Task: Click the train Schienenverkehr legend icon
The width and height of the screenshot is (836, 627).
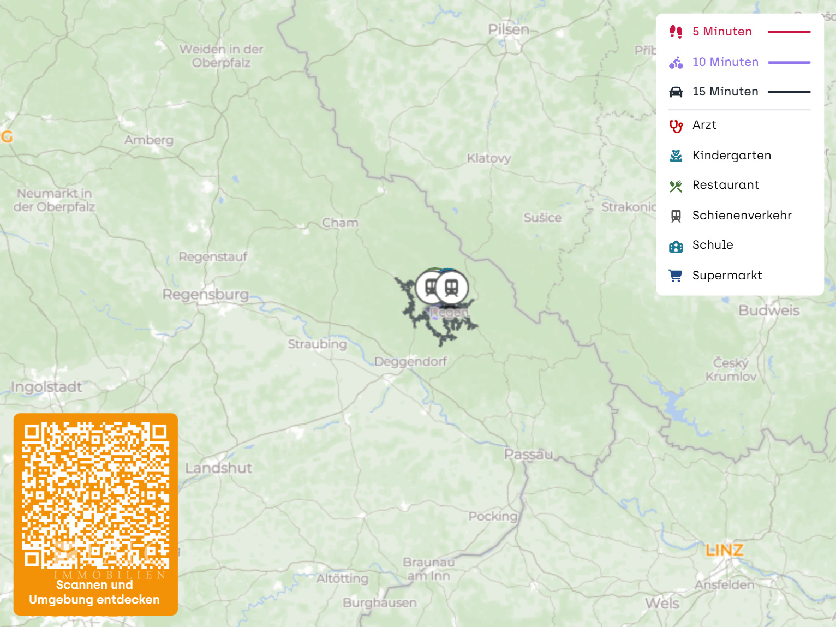Action: (x=676, y=216)
